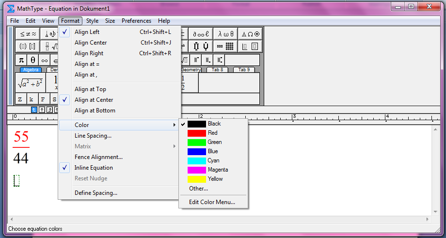Open the Line Spacing... dialog

click(120, 136)
